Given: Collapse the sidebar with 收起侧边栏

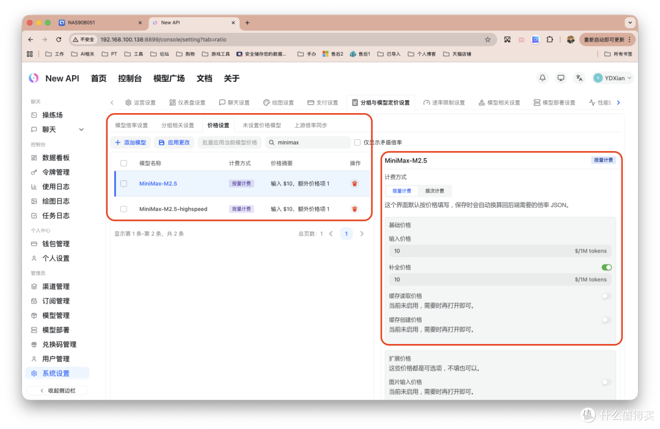Looking at the screenshot, I should tap(57, 391).
